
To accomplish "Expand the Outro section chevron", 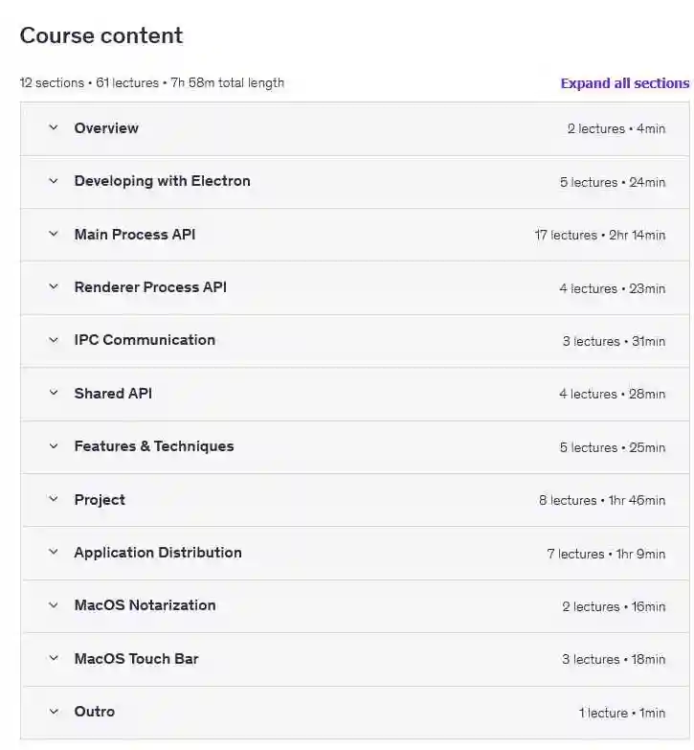I will coord(54,711).
